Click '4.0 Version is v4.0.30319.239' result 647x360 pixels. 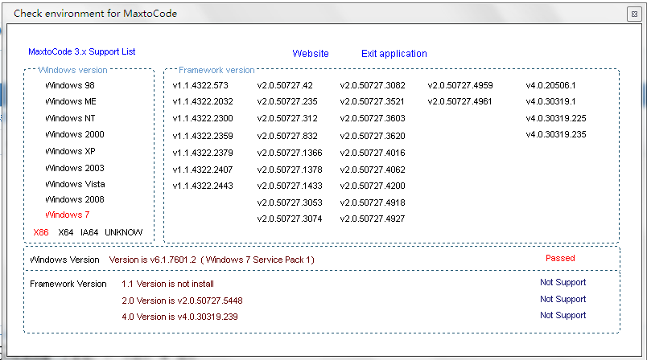tap(179, 317)
